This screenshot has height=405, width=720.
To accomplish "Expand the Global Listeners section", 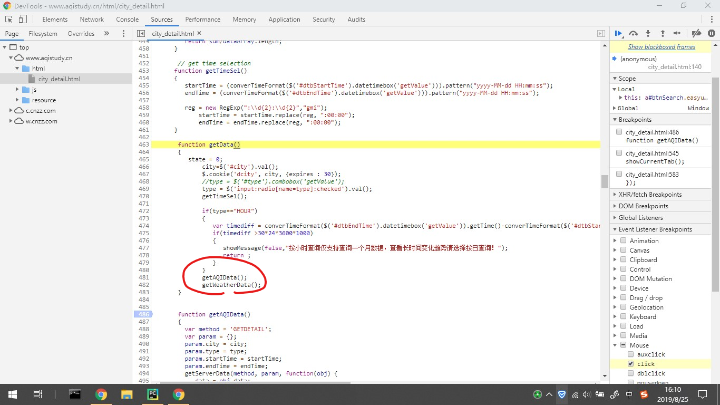I will pyautogui.click(x=660, y=218).
